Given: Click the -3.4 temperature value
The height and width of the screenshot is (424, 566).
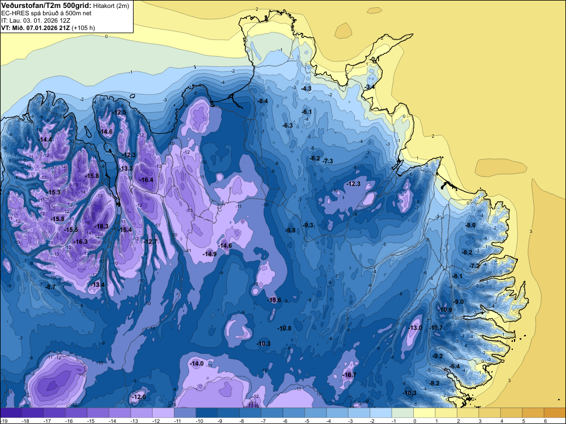Looking at the screenshot, I should coord(370,87).
